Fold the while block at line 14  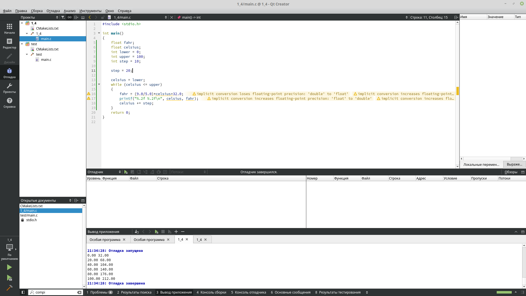pos(99,84)
